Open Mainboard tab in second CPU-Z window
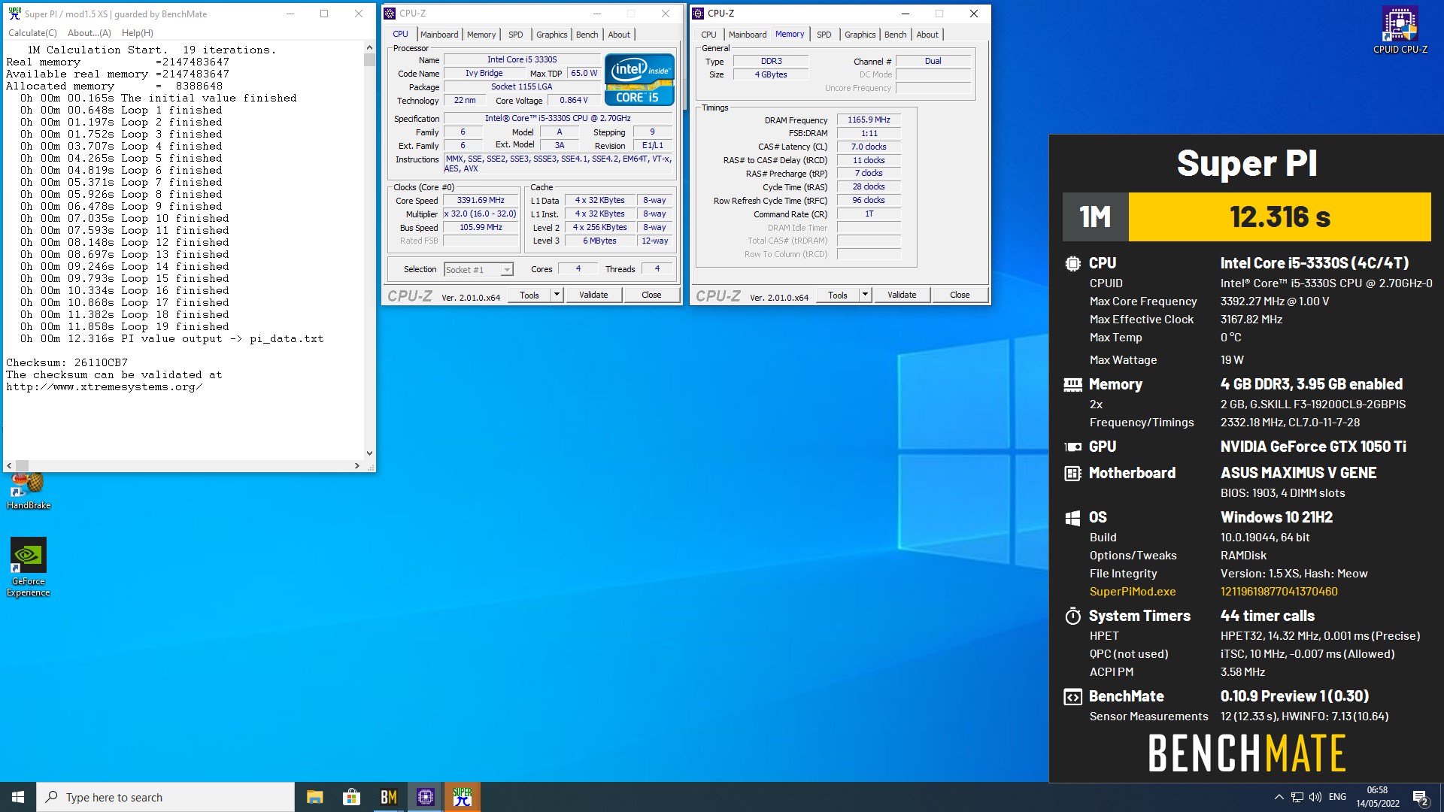The image size is (1444, 812). point(748,35)
